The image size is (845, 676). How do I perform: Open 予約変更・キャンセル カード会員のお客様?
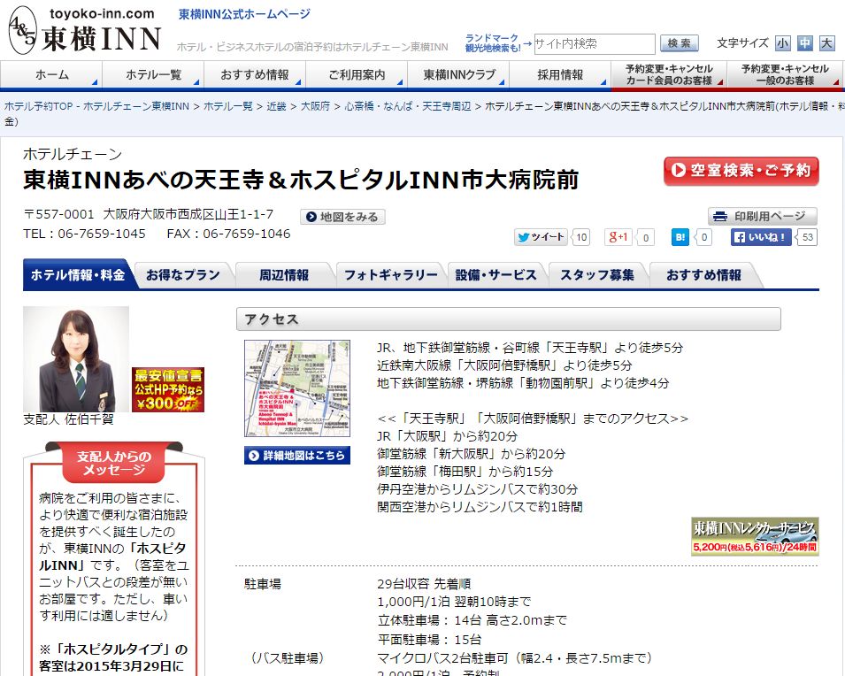click(669, 74)
